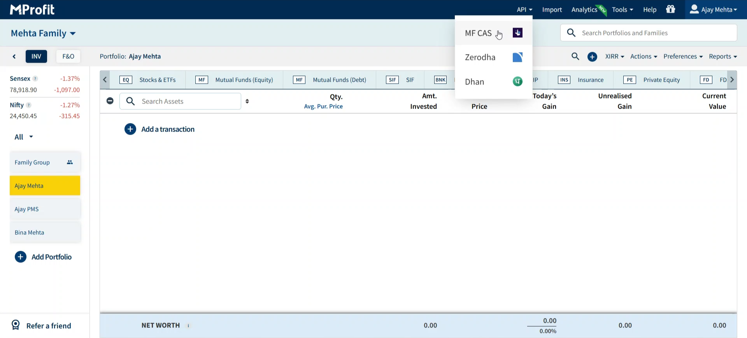Click the EQ badge icon

click(126, 80)
